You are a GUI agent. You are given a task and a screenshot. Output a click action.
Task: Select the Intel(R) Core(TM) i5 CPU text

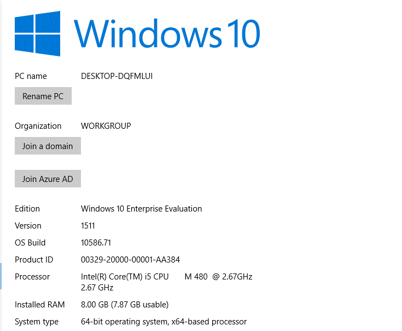pyautogui.click(x=125, y=277)
